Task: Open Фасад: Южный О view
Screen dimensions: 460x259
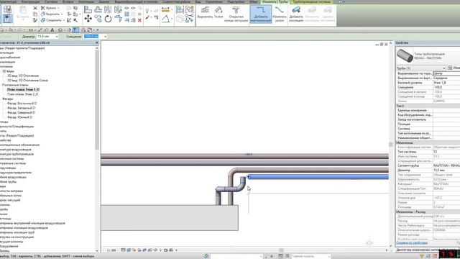Action: tap(19, 117)
